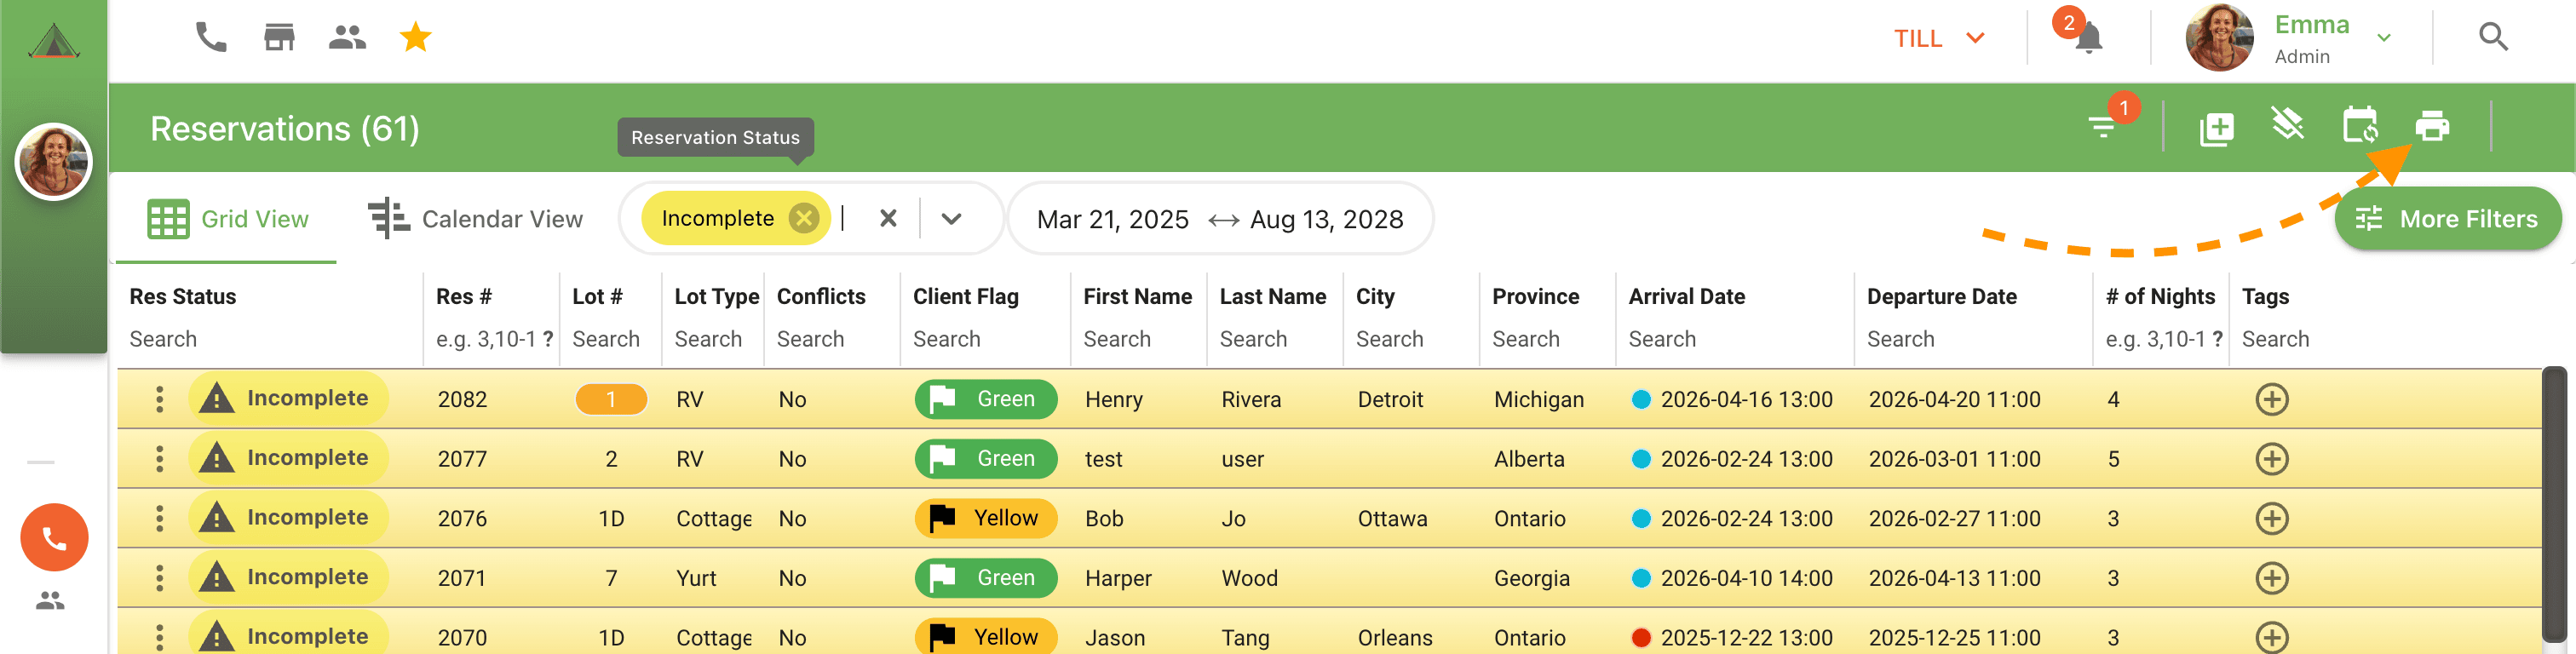This screenshot has height=654, width=2576.
Task: Open notifications bell with badge
Action: click(x=2087, y=38)
